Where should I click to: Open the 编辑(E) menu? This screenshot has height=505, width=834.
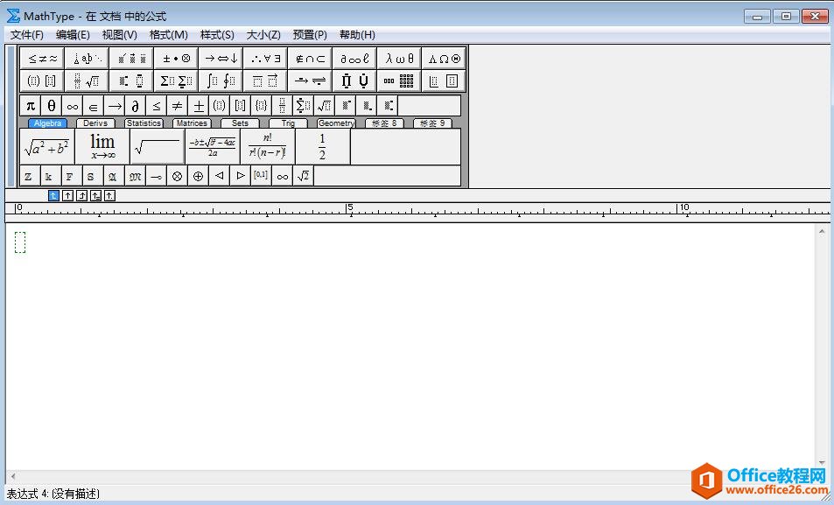pyautogui.click(x=73, y=35)
